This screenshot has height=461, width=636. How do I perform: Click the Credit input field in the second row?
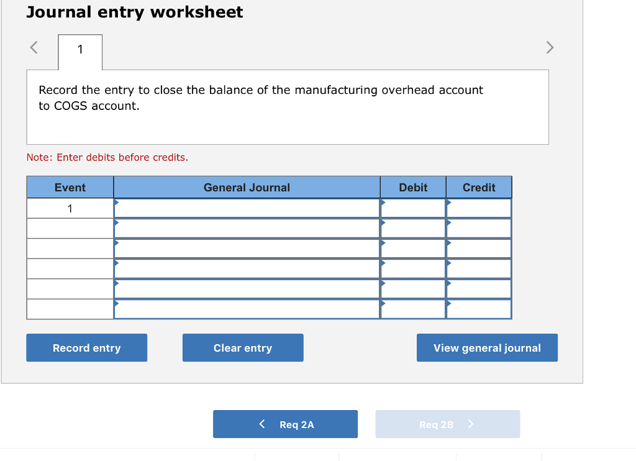point(479,227)
